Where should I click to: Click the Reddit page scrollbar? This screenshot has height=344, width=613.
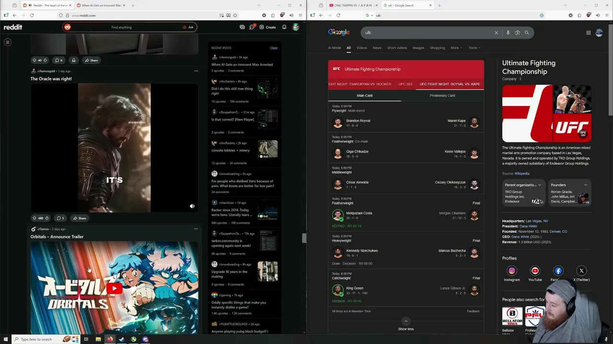click(x=304, y=238)
